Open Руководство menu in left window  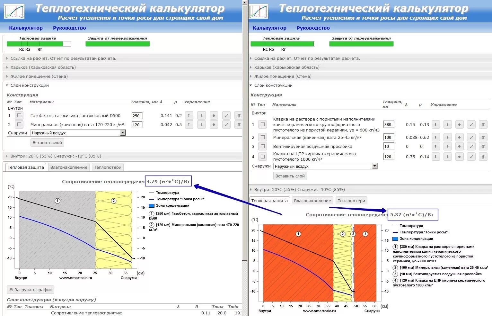[x=69, y=28]
